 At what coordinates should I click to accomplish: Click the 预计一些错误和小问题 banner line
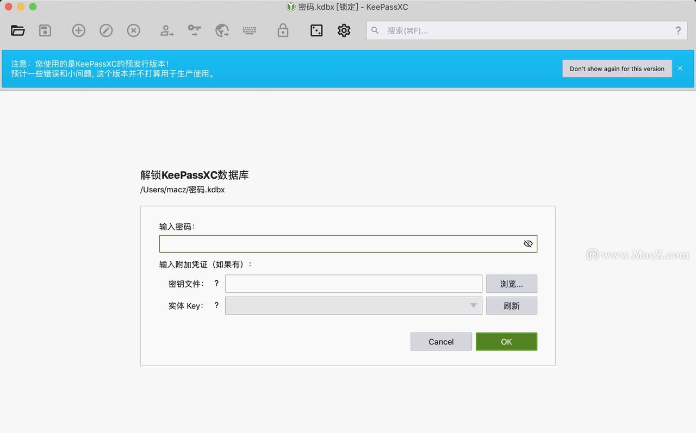point(113,73)
